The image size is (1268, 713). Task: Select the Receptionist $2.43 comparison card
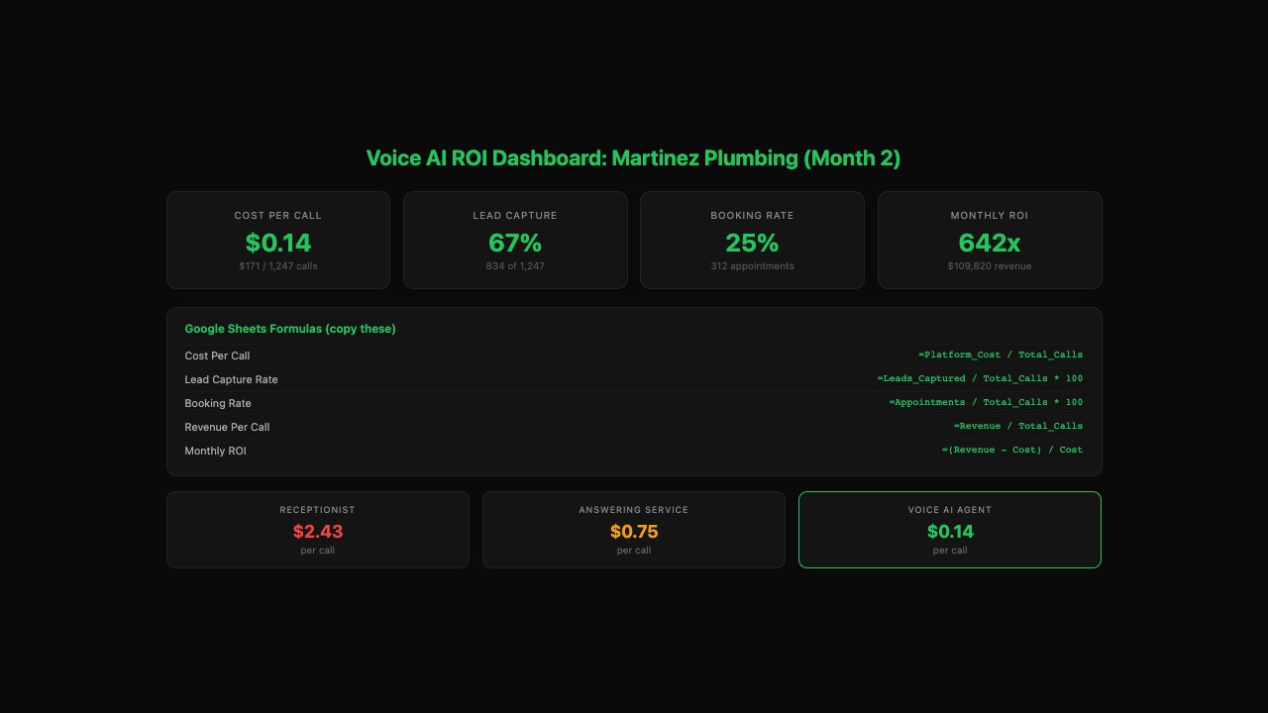click(317, 530)
